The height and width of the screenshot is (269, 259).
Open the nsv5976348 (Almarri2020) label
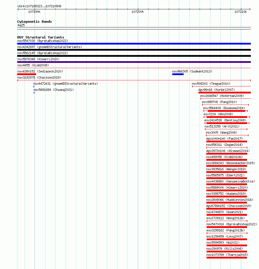click(x=38, y=59)
